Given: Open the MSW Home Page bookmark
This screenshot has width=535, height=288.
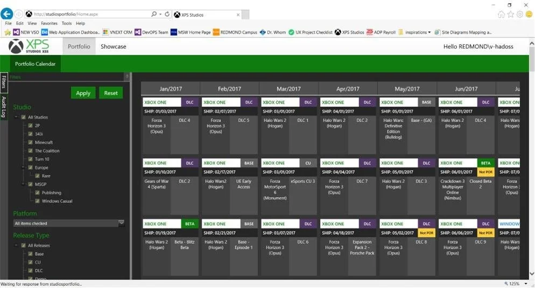Looking at the screenshot, I should tap(191, 32).
